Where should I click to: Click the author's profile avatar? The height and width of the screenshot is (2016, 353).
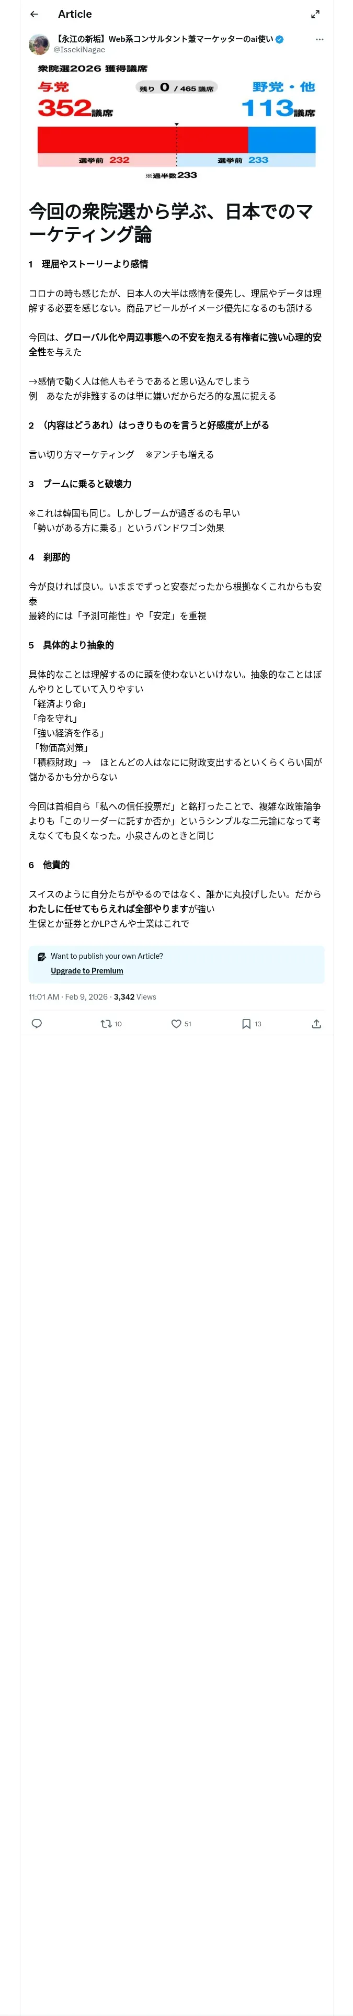click(39, 44)
